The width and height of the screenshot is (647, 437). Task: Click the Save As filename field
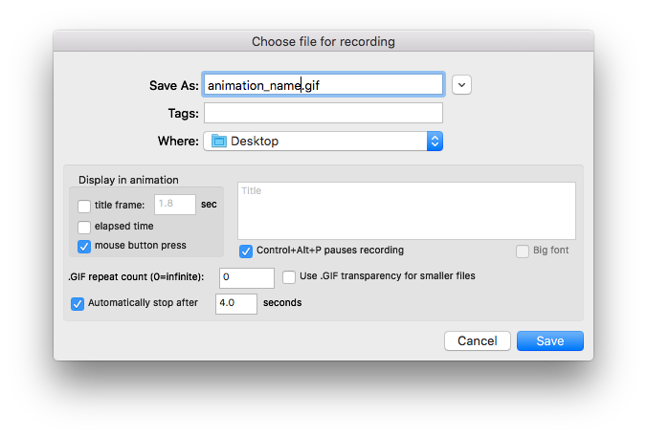pos(323,85)
